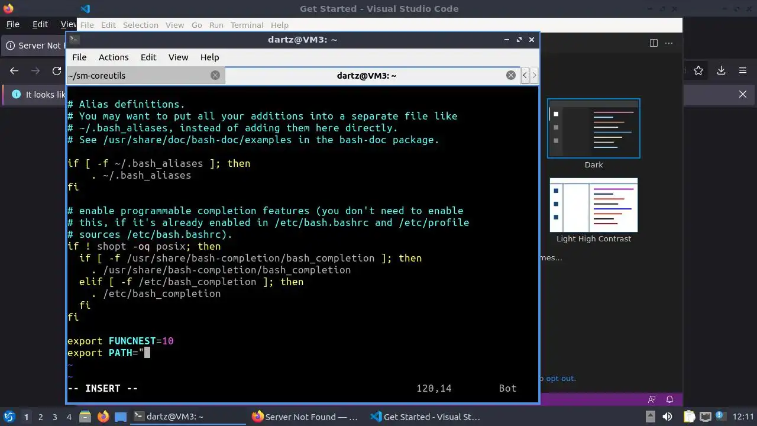Go back in Firefox
Screen dimensions: 757x426
click(x=14, y=71)
